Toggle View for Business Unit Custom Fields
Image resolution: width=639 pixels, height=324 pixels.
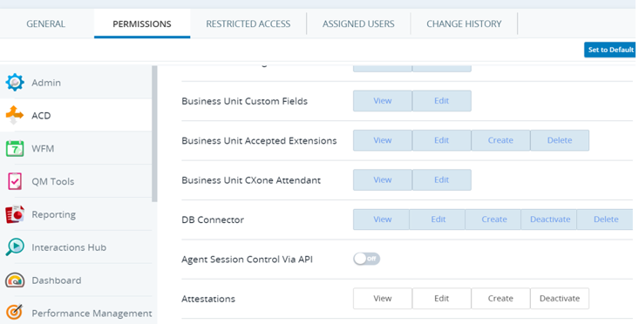(x=382, y=100)
